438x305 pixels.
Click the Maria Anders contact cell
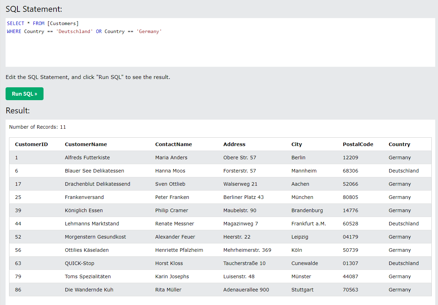click(x=171, y=158)
